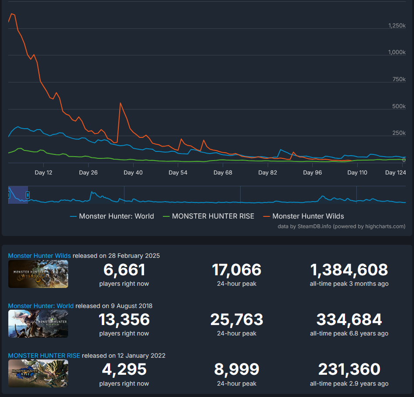Screen dimensions: 414x397
Task: Click the Day 68 axis label
Action: pos(223,172)
